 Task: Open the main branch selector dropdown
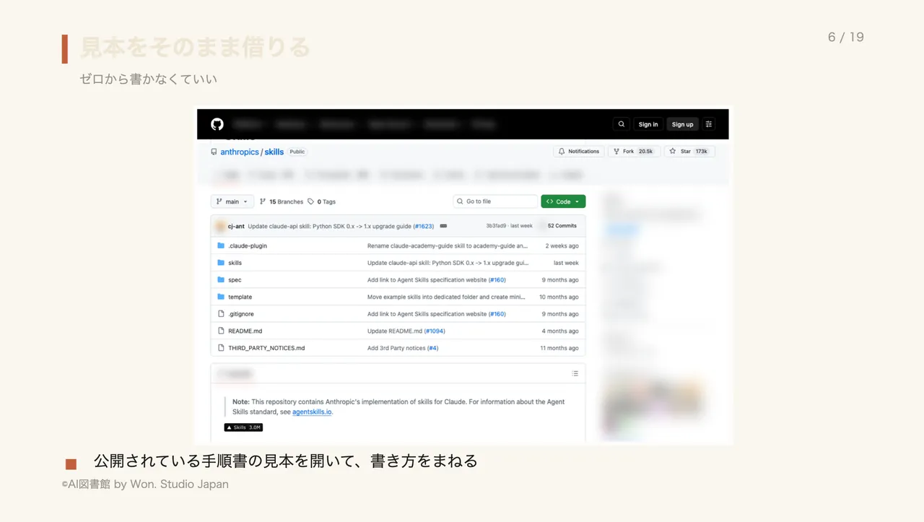pyautogui.click(x=232, y=201)
